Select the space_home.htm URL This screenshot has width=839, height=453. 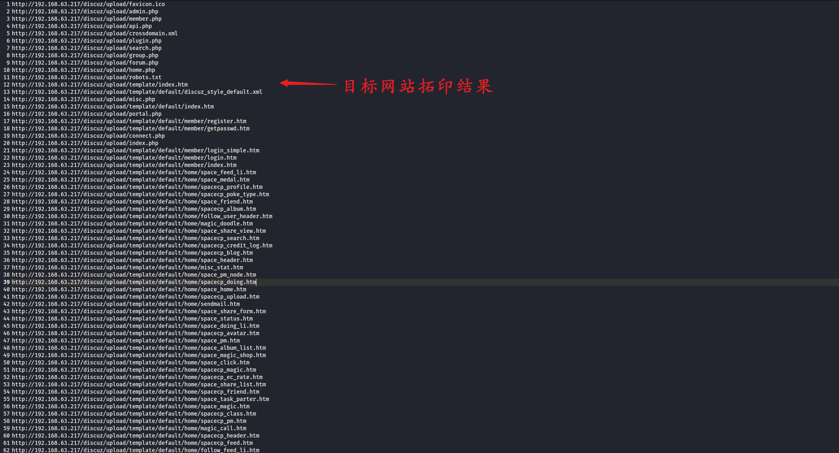(129, 289)
